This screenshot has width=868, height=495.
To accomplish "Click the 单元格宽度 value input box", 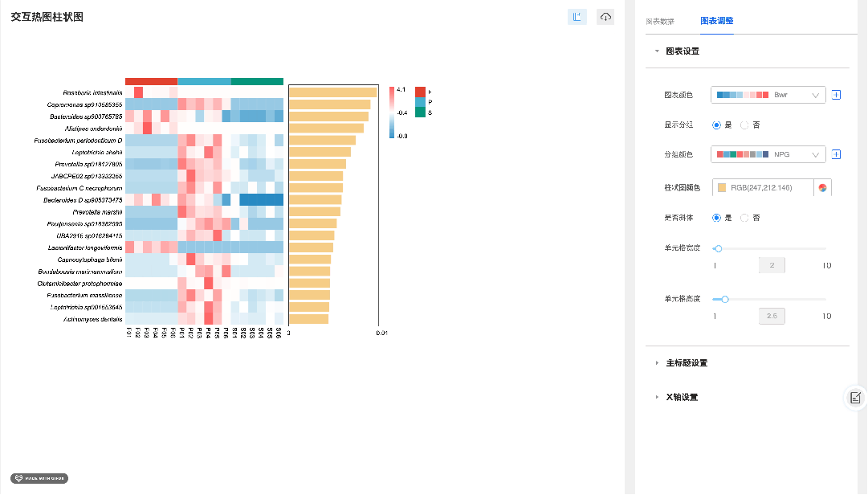I will pos(772,266).
